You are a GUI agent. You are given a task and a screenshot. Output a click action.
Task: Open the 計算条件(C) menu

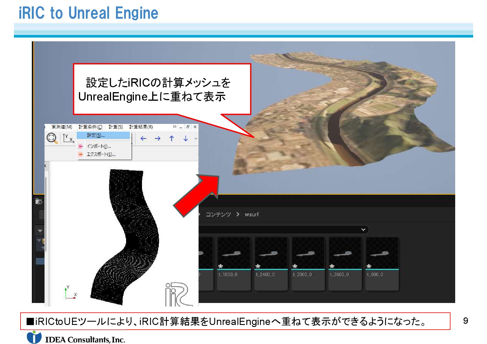(x=90, y=127)
